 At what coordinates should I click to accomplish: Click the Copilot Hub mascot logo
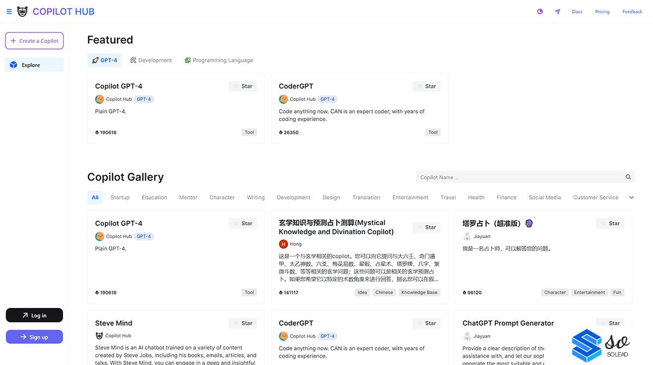(22, 11)
